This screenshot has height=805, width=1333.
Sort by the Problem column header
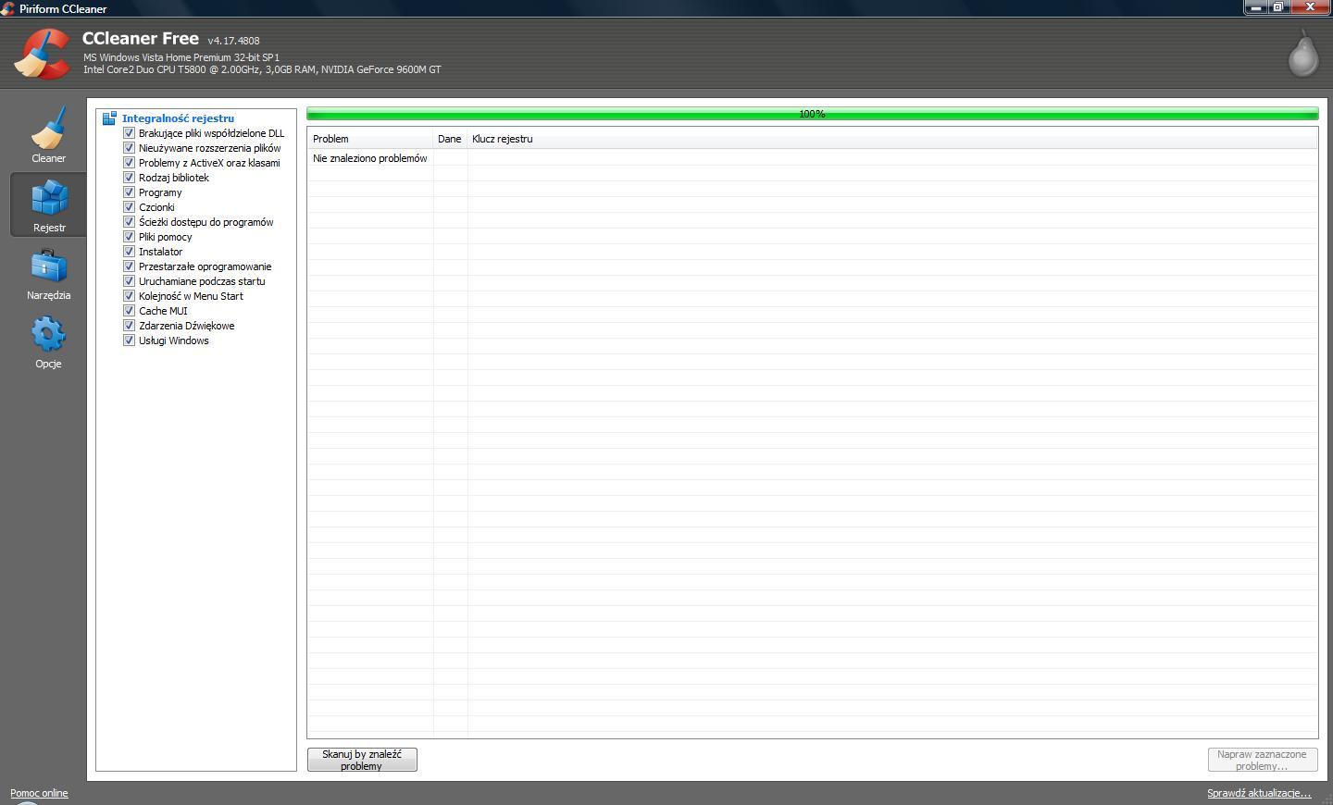pyautogui.click(x=370, y=139)
